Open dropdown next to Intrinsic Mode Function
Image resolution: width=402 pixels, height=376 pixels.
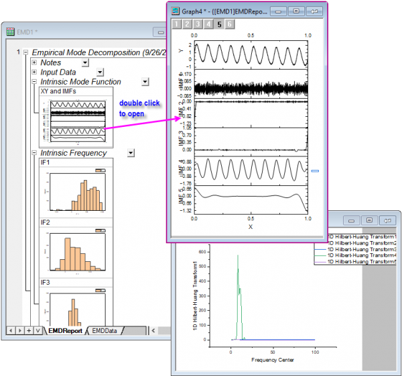pyautogui.click(x=145, y=82)
